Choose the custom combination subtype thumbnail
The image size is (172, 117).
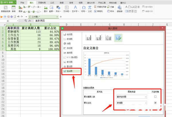(x=118, y=38)
